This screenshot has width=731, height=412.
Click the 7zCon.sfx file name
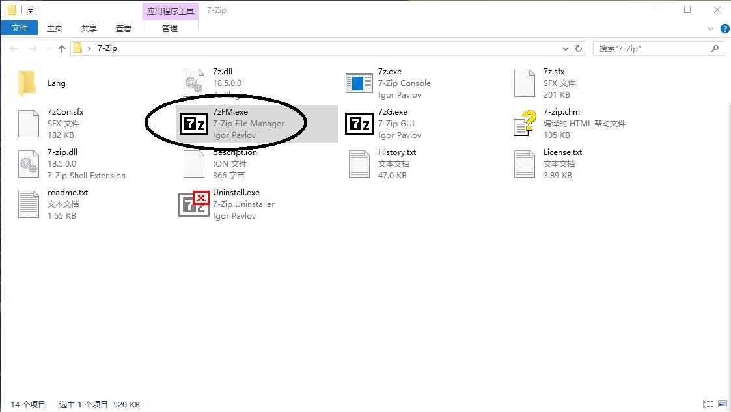point(65,112)
